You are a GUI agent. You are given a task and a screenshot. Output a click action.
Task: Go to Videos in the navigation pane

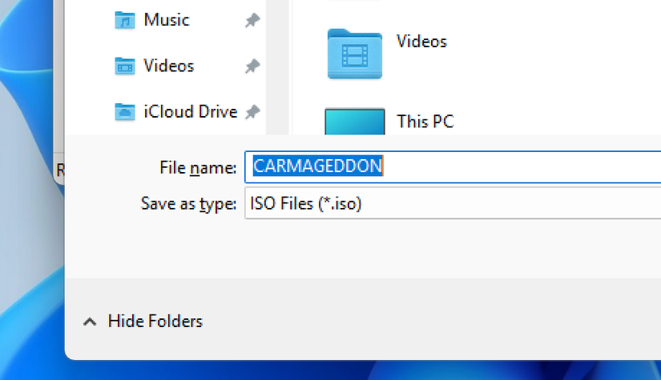168,66
